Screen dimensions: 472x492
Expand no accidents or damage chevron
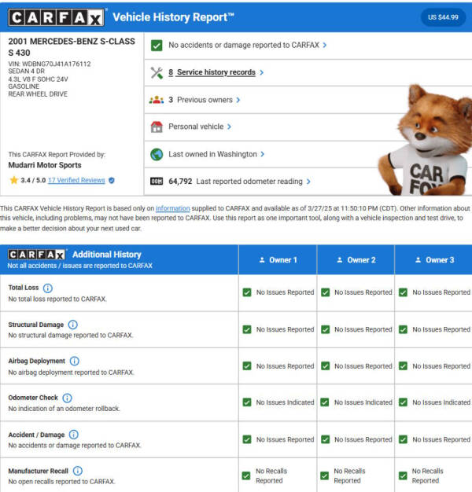[x=325, y=46]
